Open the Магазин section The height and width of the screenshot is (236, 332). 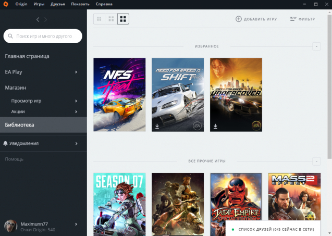16,88
